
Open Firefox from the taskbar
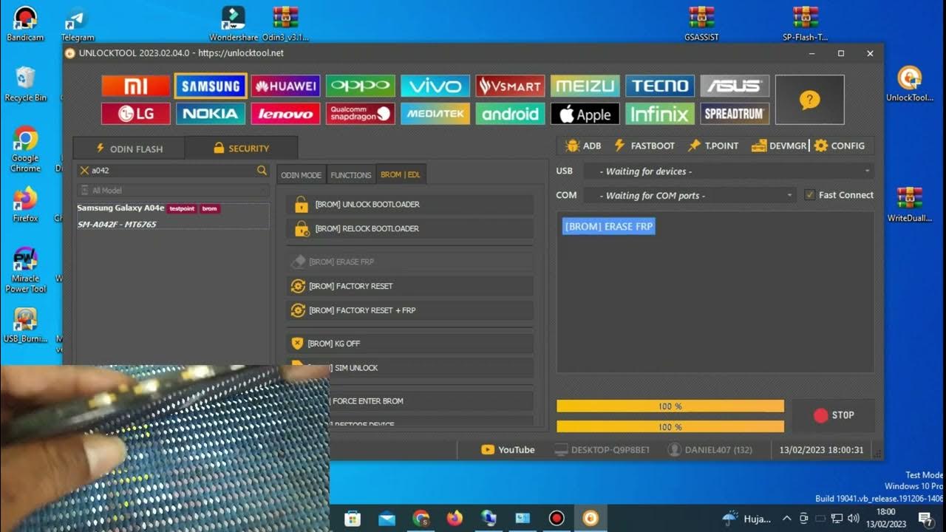pos(455,518)
